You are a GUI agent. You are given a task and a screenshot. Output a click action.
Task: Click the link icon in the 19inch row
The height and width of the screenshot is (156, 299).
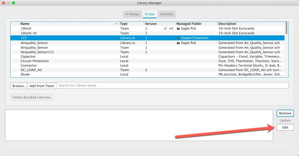pyautogui.click(x=165, y=28)
